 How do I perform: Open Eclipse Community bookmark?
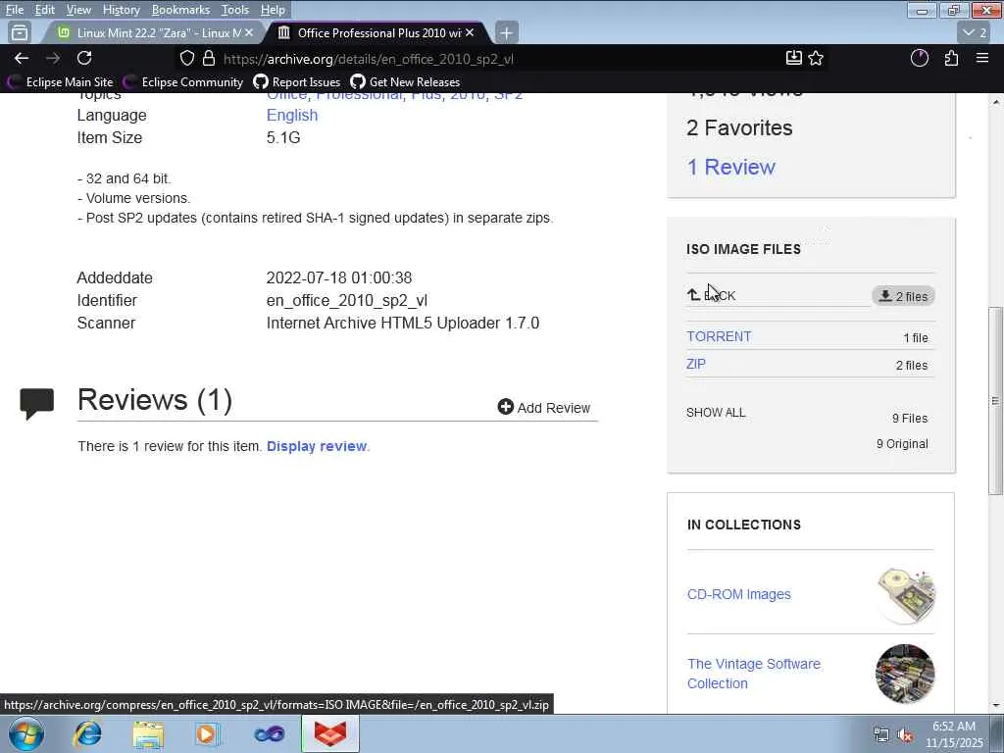183,82
